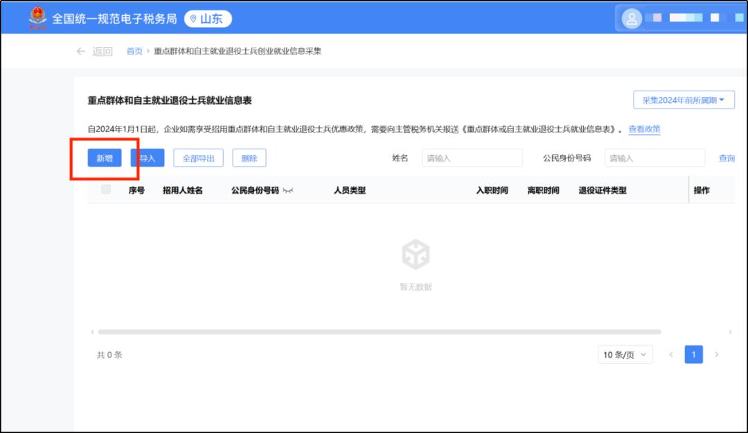Click the 新增 button
748x433 pixels.
105,158
